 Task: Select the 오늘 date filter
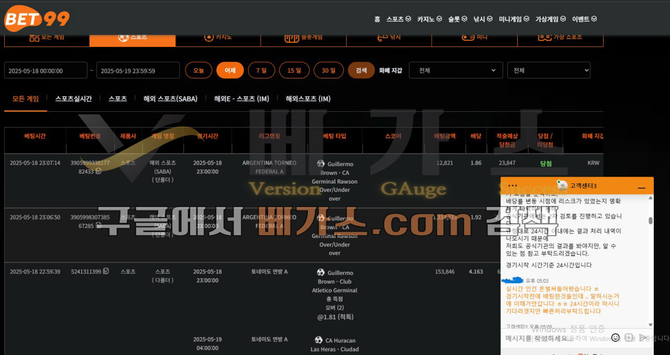point(198,70)
